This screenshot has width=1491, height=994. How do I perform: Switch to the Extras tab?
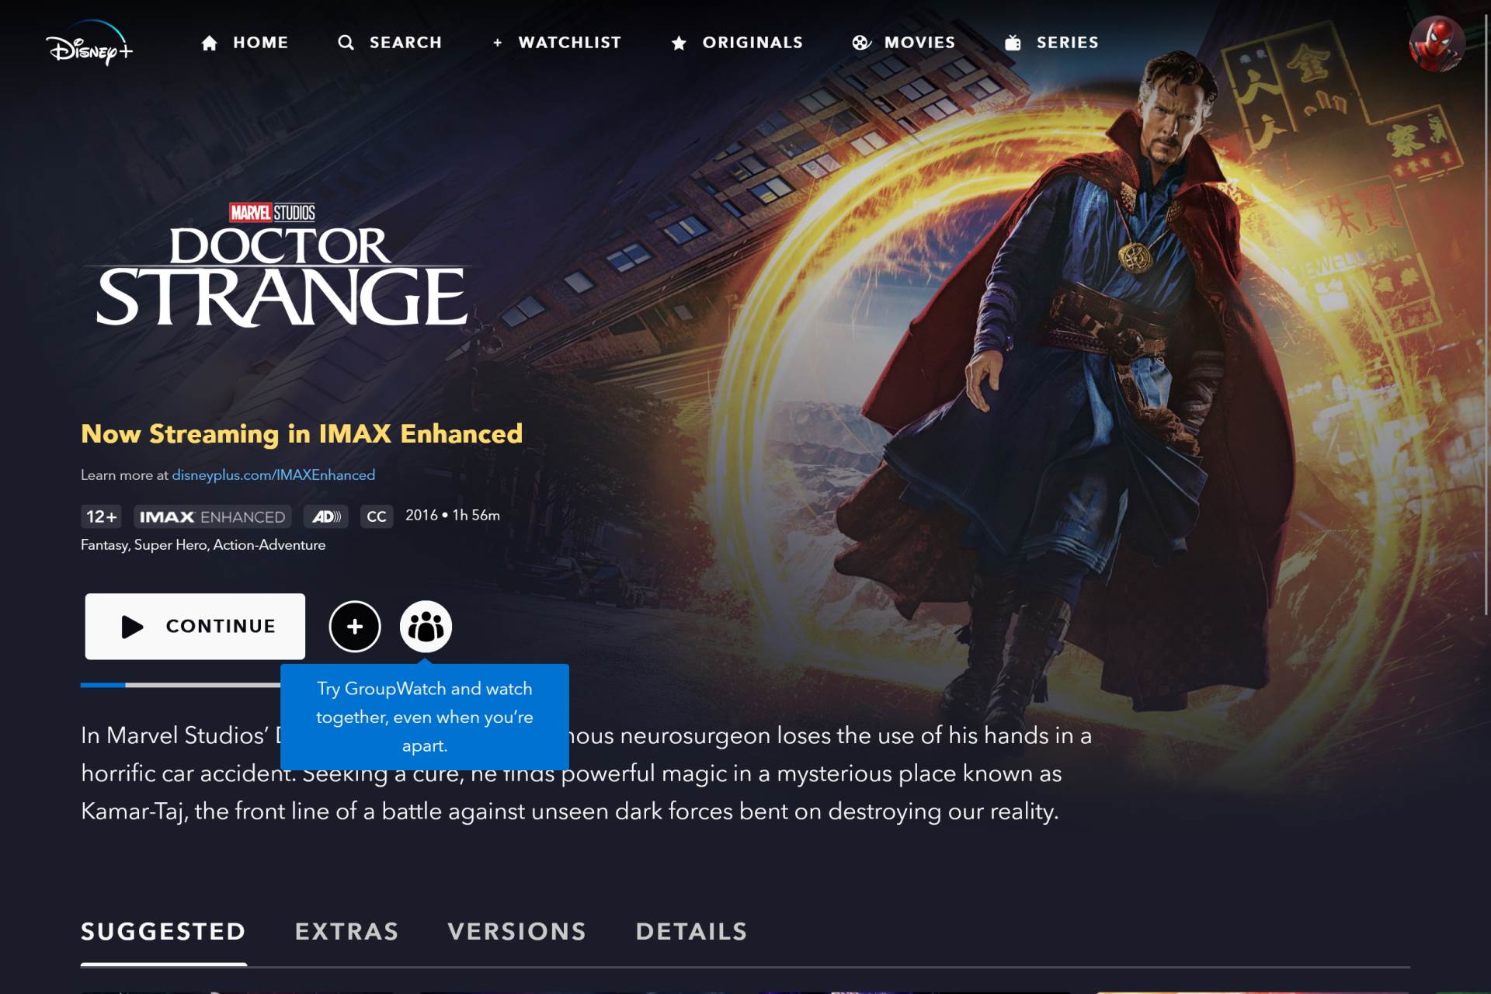point(346,931)
